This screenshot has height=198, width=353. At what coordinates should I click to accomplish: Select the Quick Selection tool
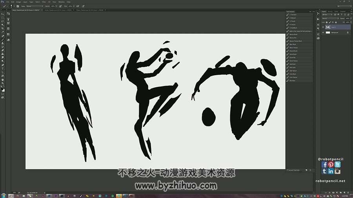tap(3, 25)
